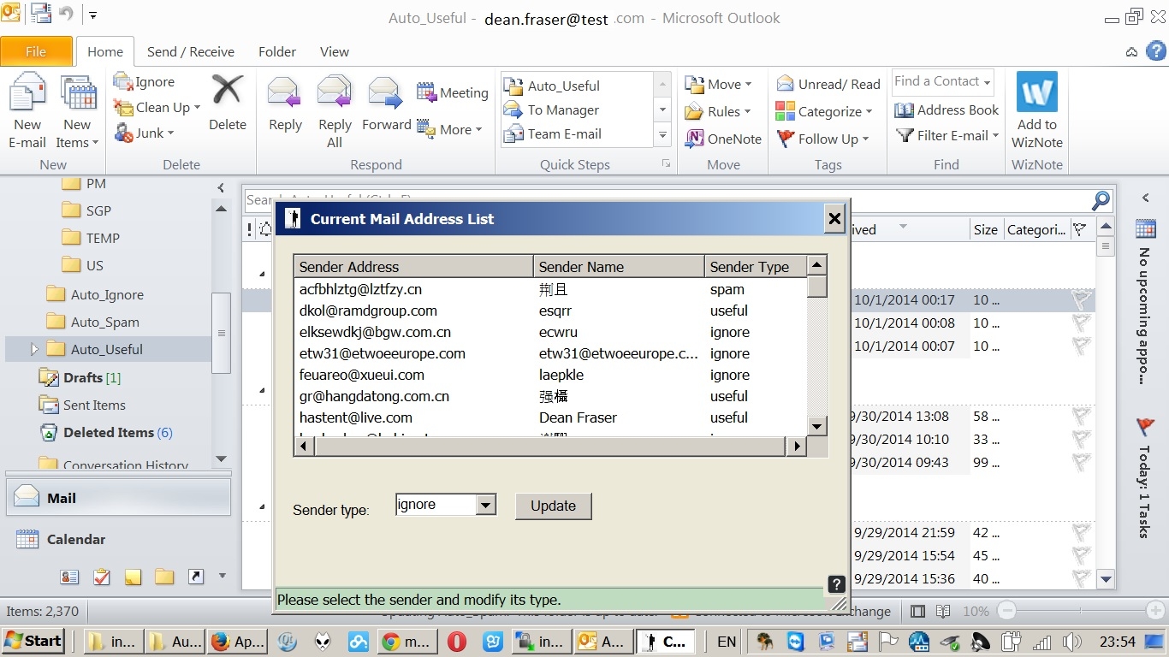Sort by Sender Address column header
This screenshot has height=657, width=1169.
413,267
